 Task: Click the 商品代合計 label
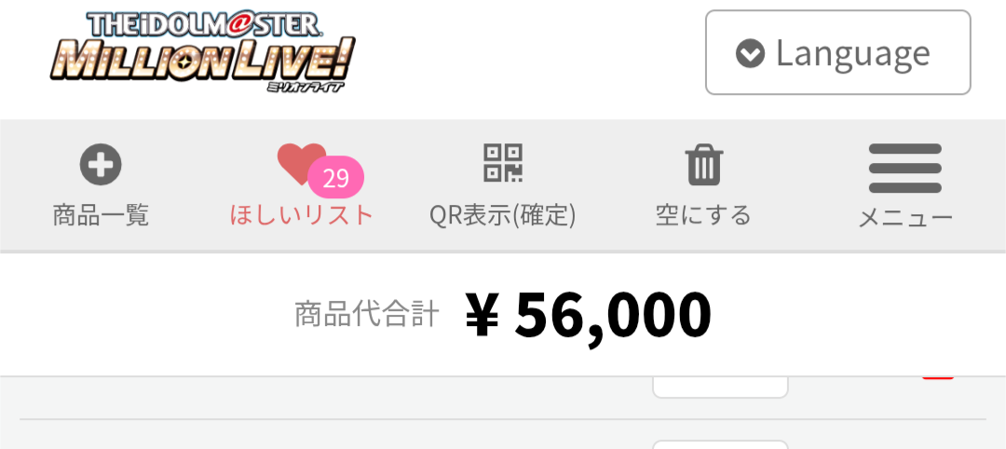(367, 315)
